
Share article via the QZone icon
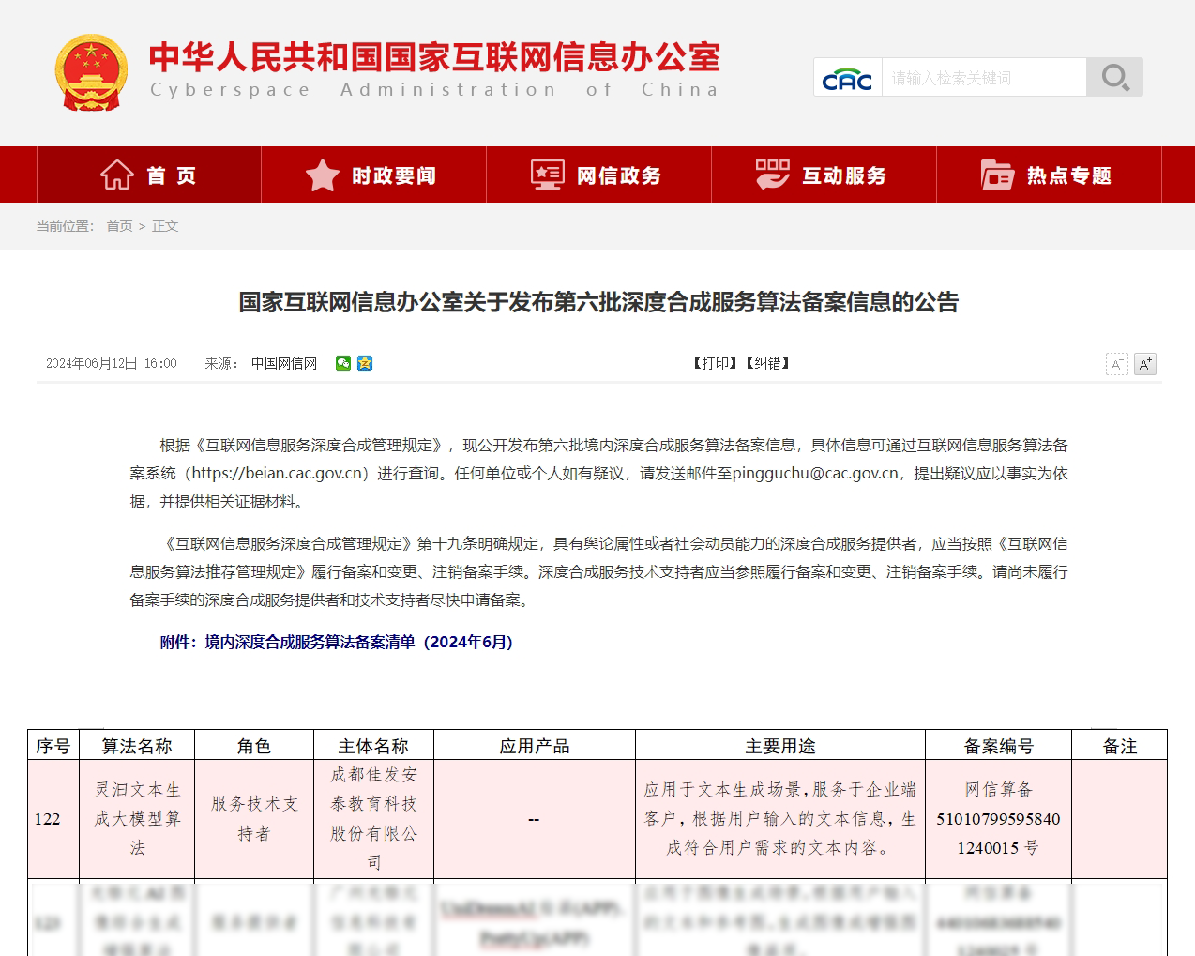tap(364, 363)
